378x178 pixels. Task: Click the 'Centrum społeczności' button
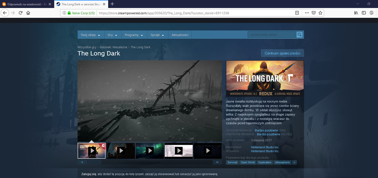tap(282, 53)
